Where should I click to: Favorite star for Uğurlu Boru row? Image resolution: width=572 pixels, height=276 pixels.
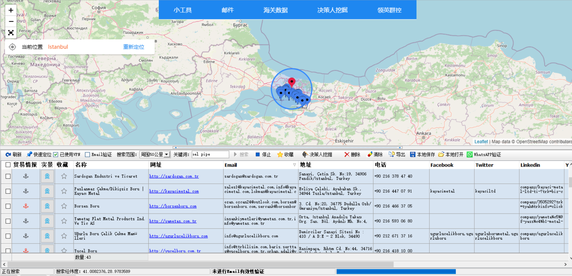click(64, 236)
